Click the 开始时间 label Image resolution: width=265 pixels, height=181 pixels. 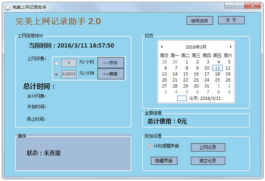[x=37, y=107]
